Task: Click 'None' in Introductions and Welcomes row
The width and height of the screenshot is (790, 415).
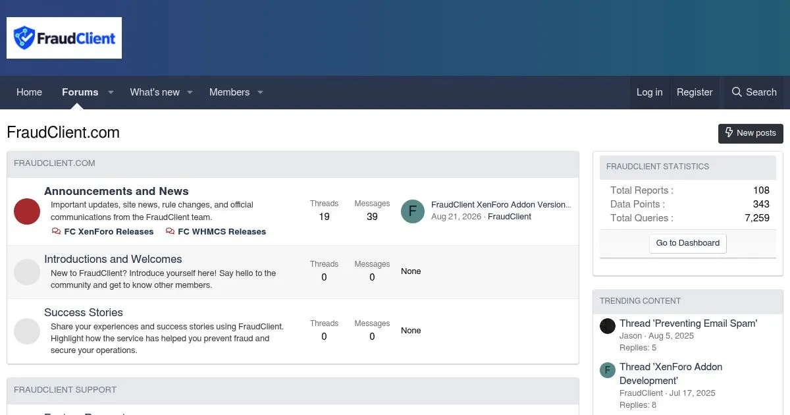Action: [x=411, y=271]
